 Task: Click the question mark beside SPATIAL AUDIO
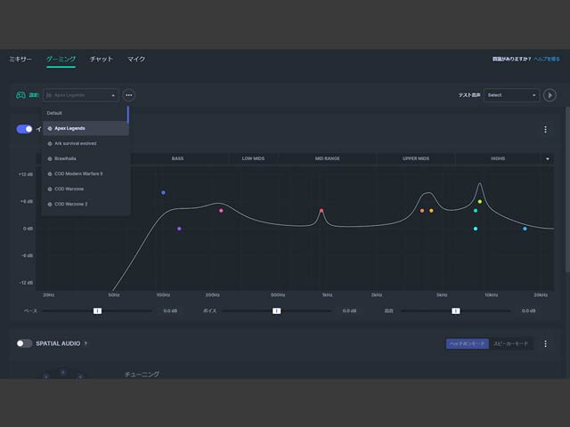pyautogui.click(x=85, y=343)
